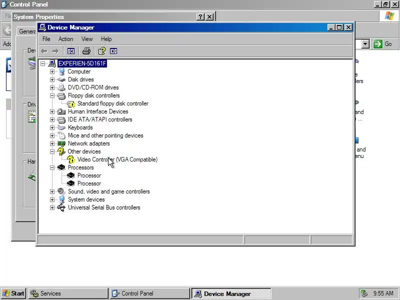Open the View menu
The height and width of the screenshot is (300, 400).
(x=87, y=39)
